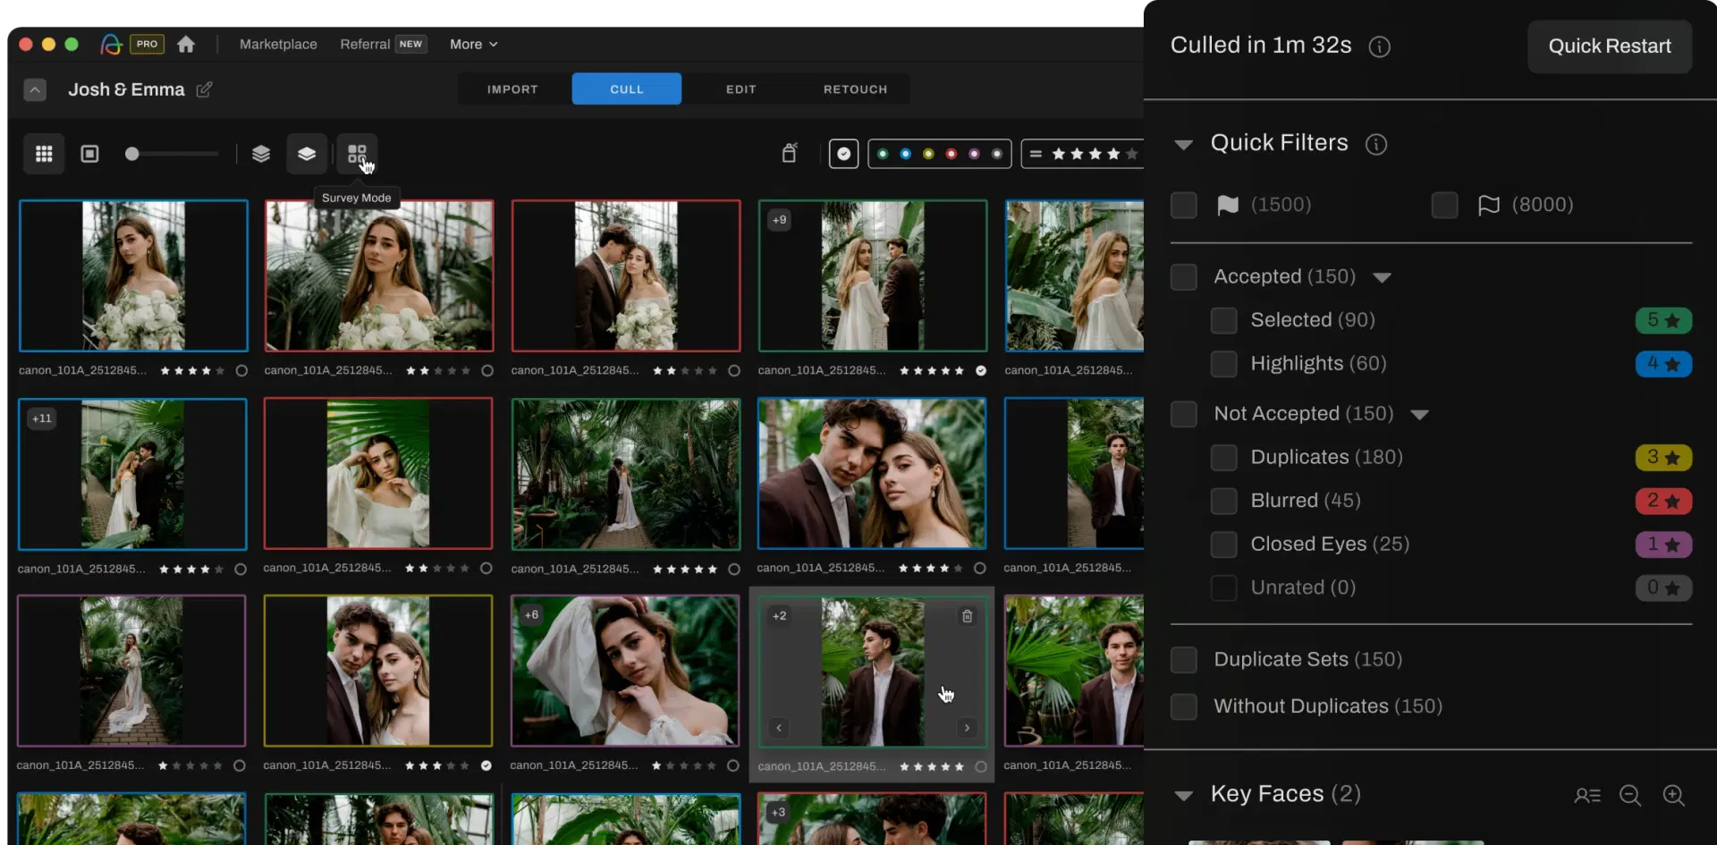This screenshot has width=1717, height=845.
Task: Check the Duplicates (180) filter
Action: [x=1223, y=457]
